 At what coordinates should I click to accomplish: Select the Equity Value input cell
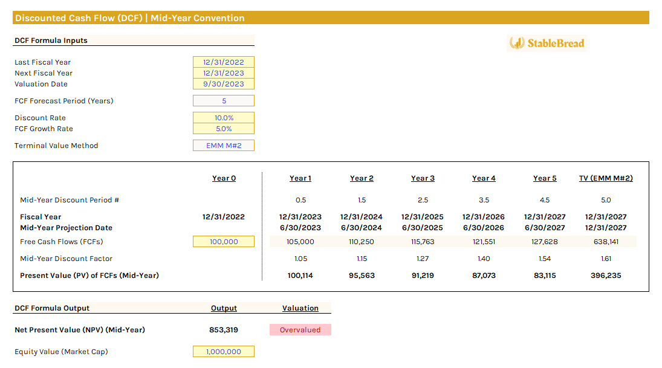pos(224,351)
